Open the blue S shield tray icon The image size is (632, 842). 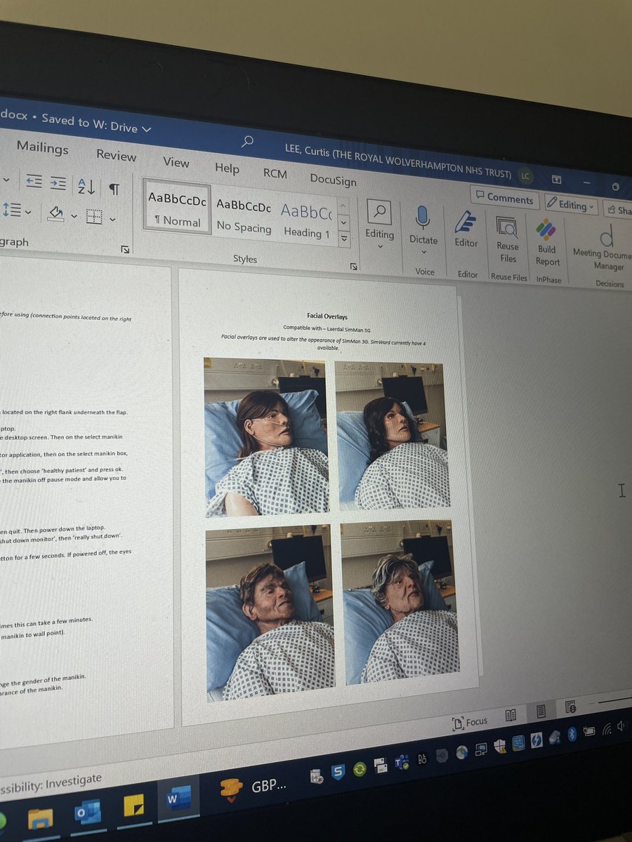pyautogui.click(x=338, y=773)
